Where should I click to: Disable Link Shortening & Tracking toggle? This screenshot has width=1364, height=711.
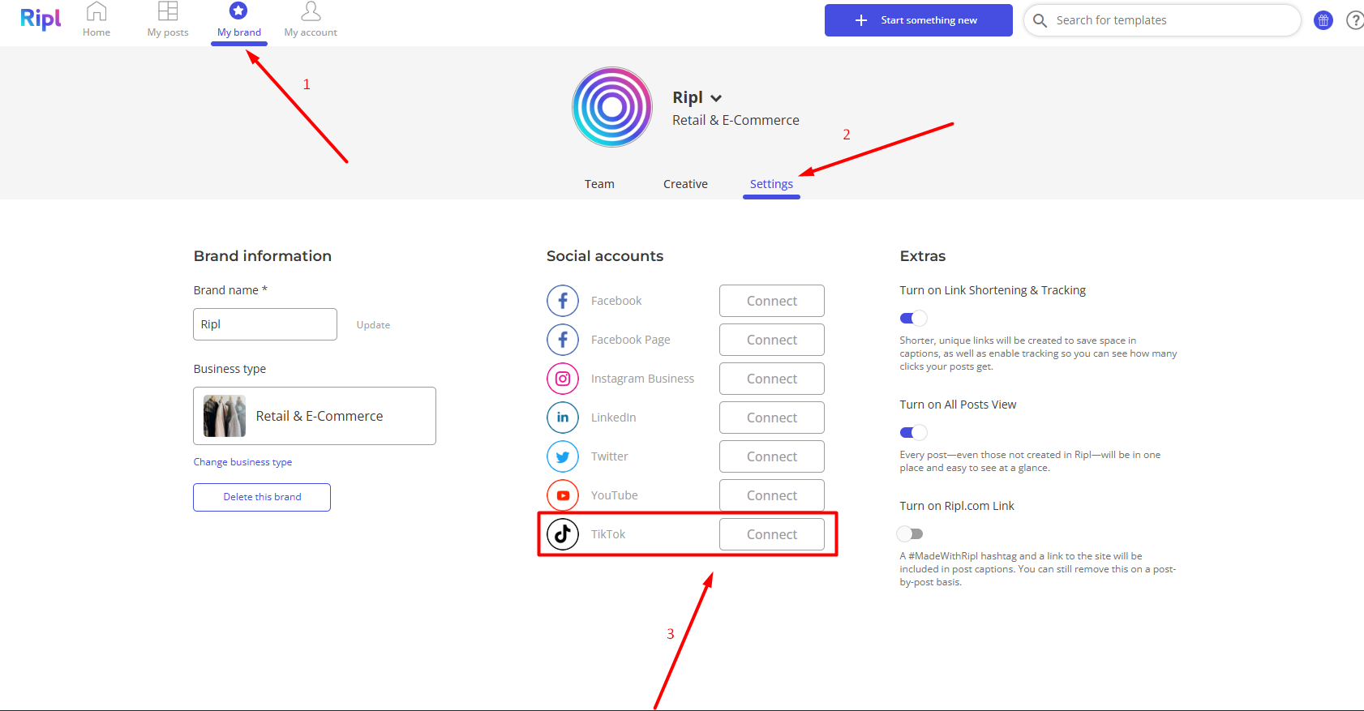click(913, 319)
